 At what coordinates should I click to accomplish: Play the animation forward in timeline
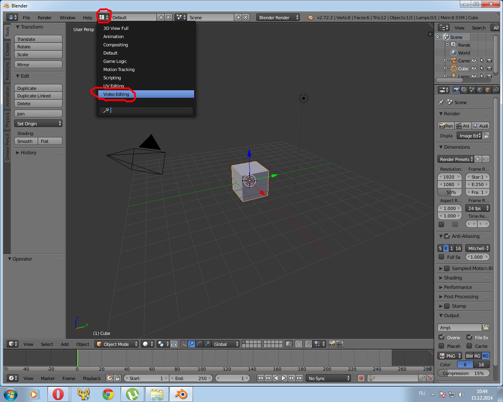(x=284, y=378)
